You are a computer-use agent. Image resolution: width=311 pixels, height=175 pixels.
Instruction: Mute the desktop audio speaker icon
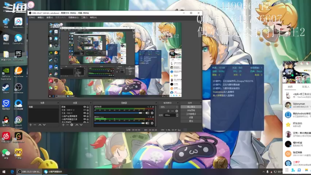click(147, 113)
